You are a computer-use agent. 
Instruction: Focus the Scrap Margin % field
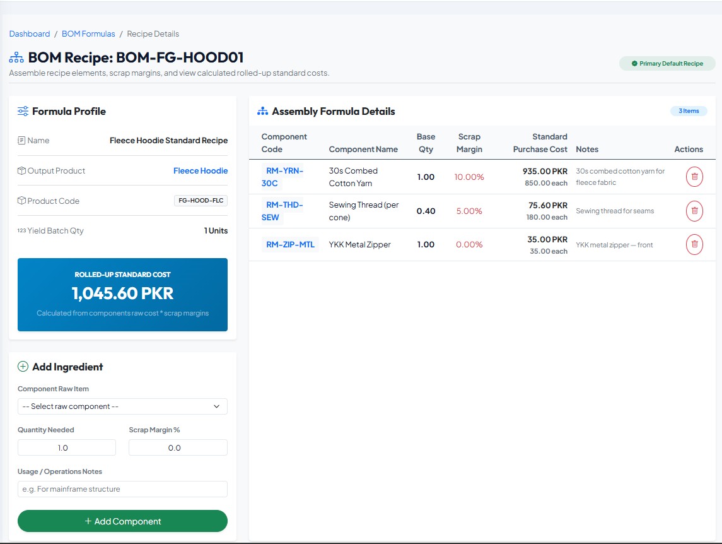pos(178,447)
